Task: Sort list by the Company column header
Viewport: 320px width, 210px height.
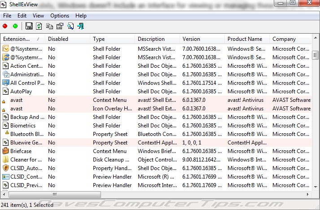Action: pyautogui.click(x=291, y=39)
